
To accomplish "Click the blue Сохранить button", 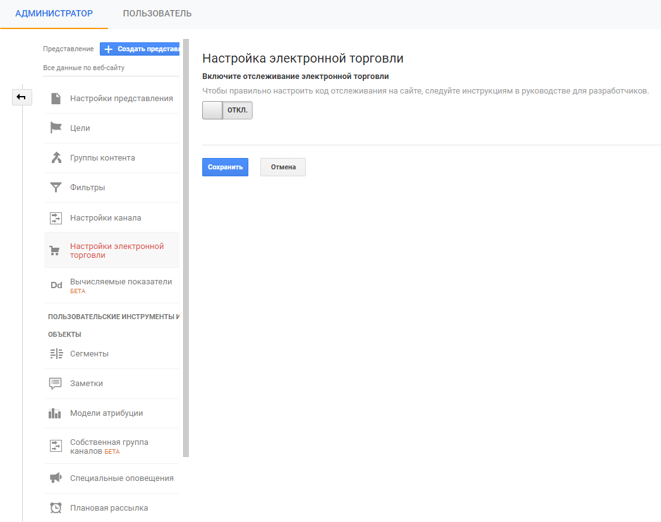I will point(225,167).
